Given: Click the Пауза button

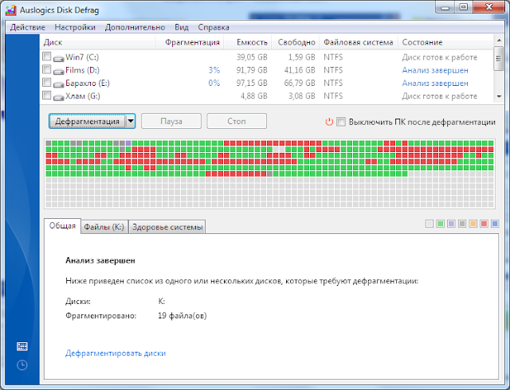Looking at the screenshot, I should click(x=171, y=121).
